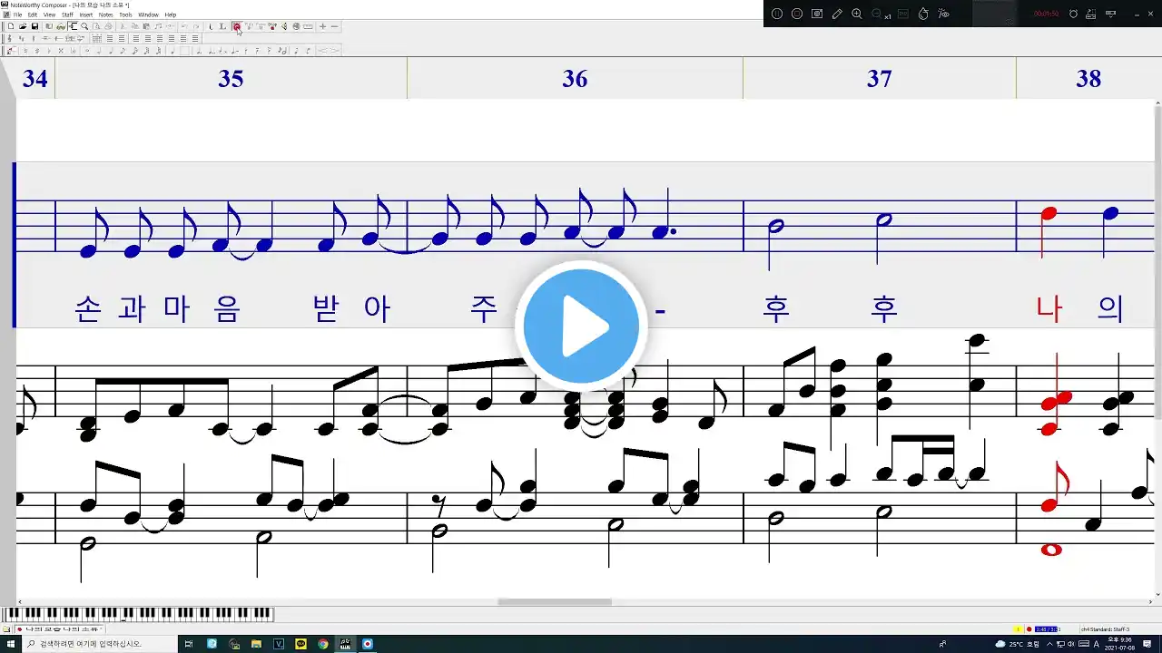The image size is (1162, 653).
Task: Click the plus zoom-in toolbar icon
Action: (322, 26)
